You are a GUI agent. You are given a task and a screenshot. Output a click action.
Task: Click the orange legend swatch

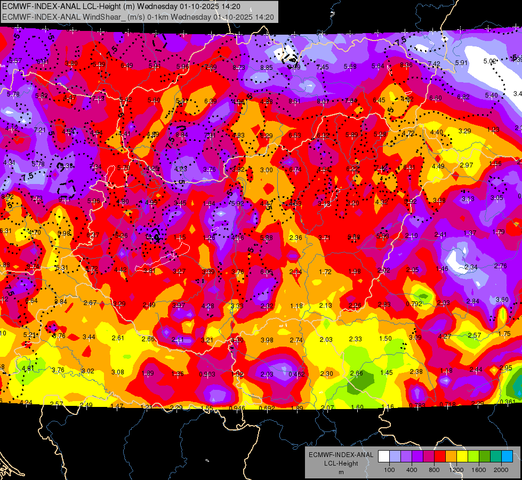coord(451,457)
